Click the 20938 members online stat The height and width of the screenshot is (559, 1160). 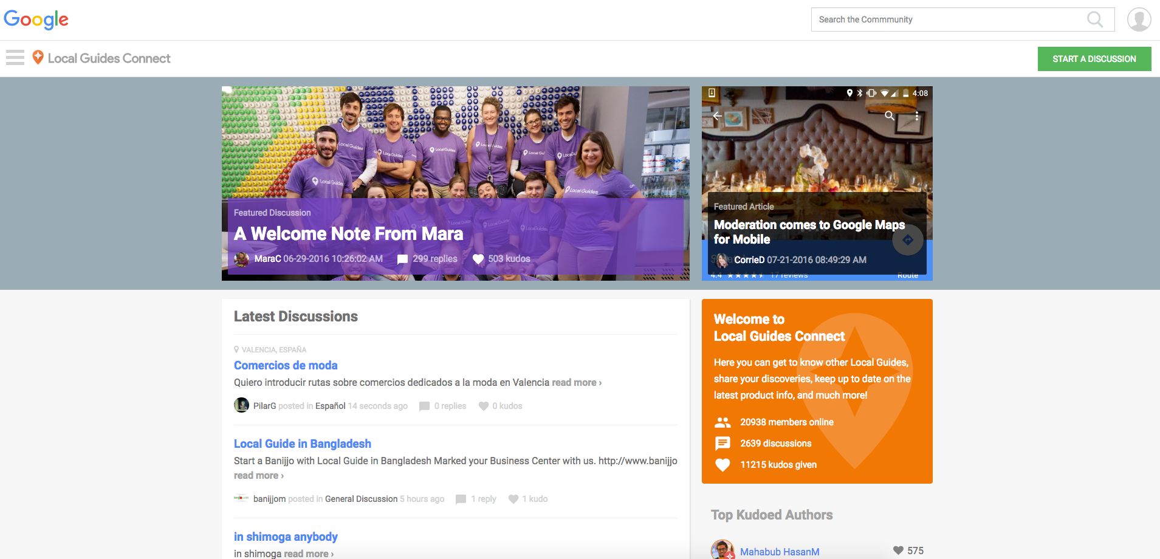click(787, 422)
